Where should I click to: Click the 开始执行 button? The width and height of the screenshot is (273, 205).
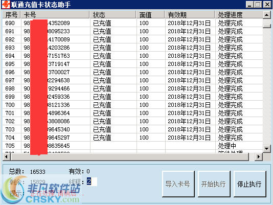(x=214, y=184)
